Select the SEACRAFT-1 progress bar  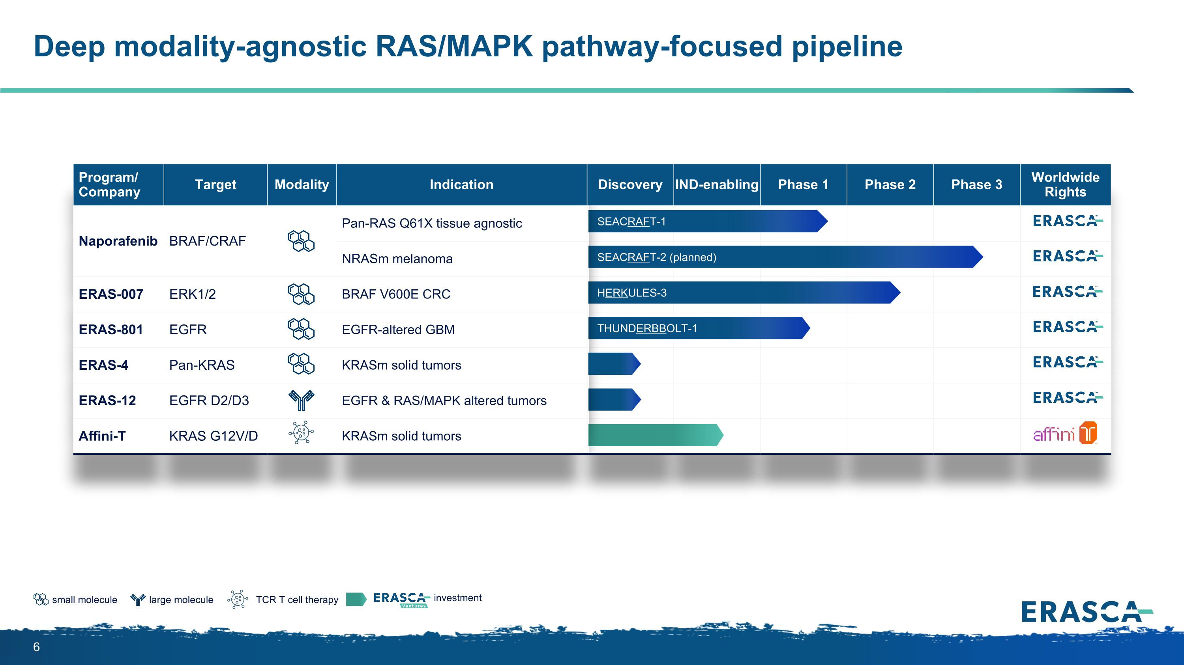(x=708, y=221)
